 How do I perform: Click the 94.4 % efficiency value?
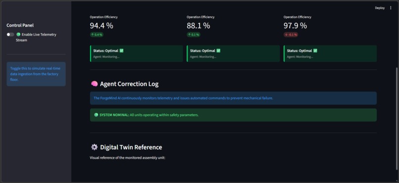point(101,26)
